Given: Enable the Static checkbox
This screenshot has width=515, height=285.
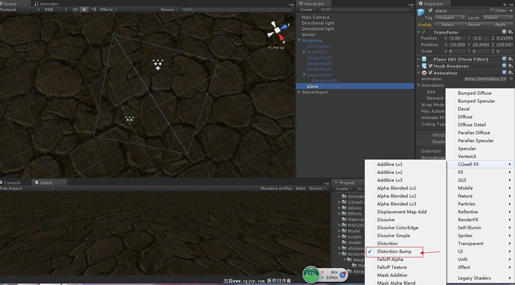Looking at the screenshot, I should point(492,10).
